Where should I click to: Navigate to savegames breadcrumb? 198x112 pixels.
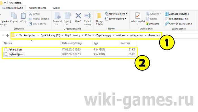tap(136, 35)
